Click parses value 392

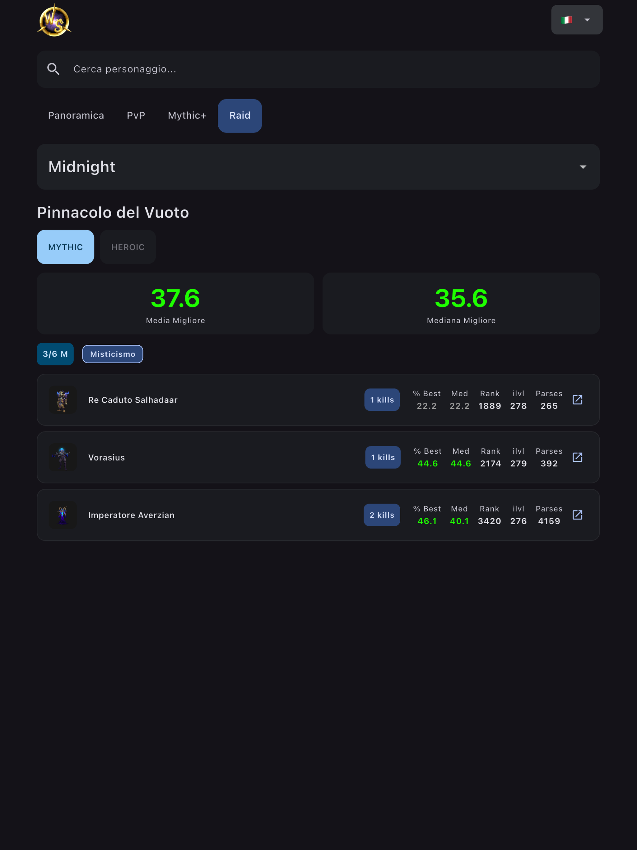pos(549,464)
